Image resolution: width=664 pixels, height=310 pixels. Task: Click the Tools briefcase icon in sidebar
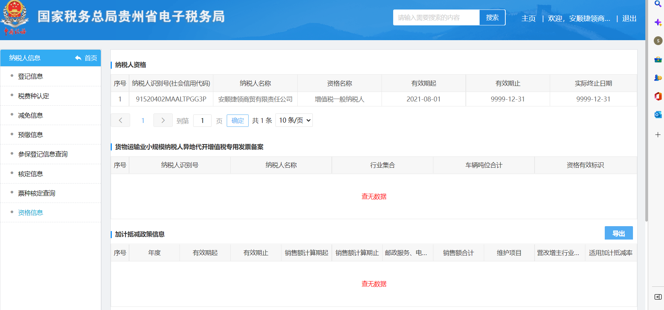pos(658,60)
